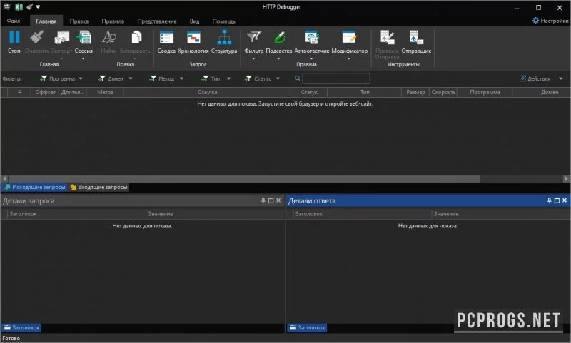The width and height of the screenshot is (571, 343).
Task: Maximize the Детали ответа panel
Action: pyautogui.click(x=557, y=200)
